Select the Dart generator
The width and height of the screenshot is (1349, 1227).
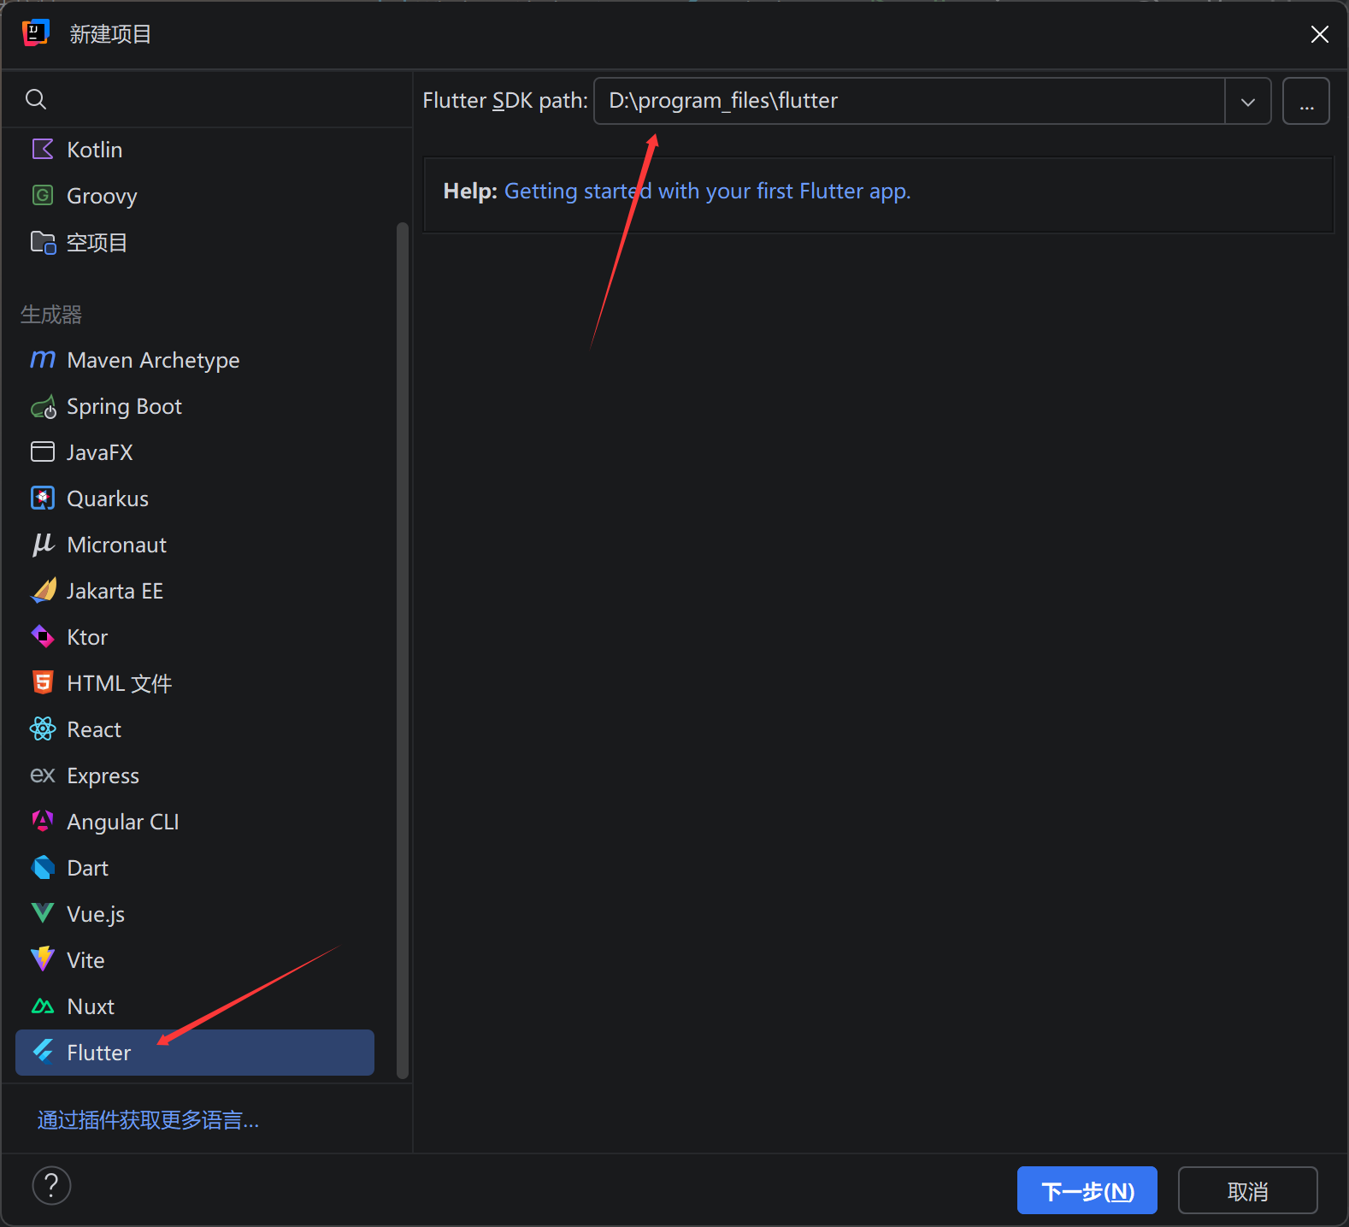(195, 868)
